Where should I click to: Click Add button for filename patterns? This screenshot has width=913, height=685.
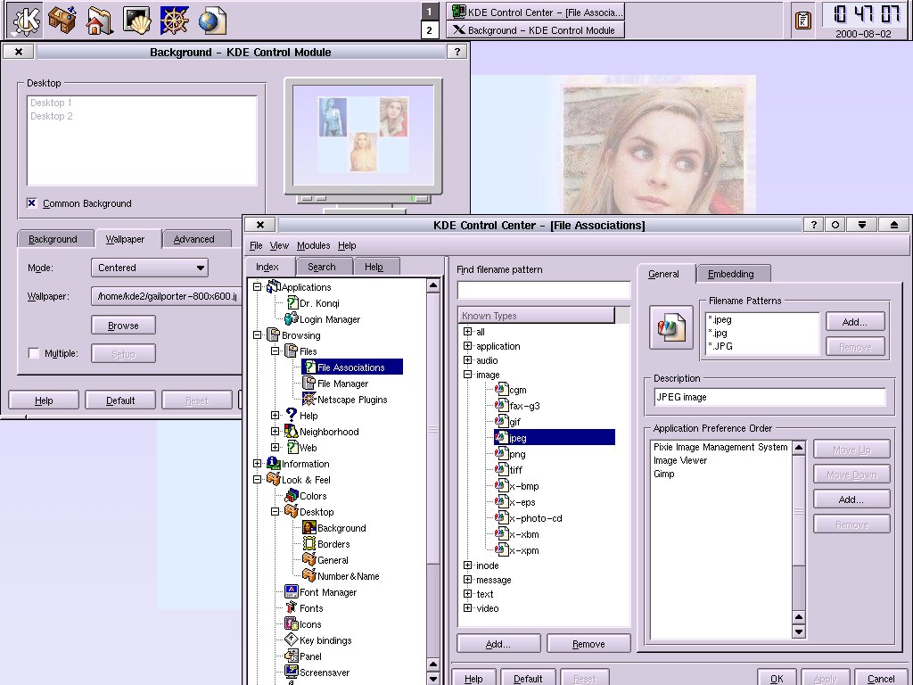(855, 322)
